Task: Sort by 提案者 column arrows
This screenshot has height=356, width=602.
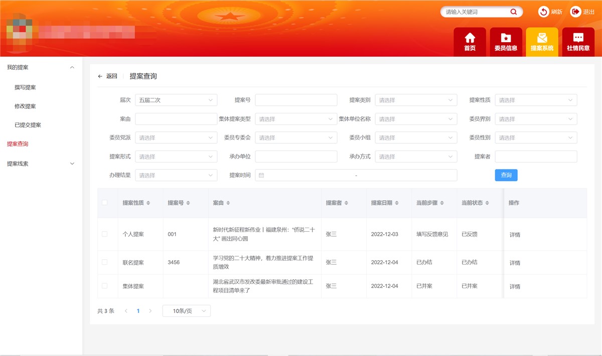Action: pos(347,203)
